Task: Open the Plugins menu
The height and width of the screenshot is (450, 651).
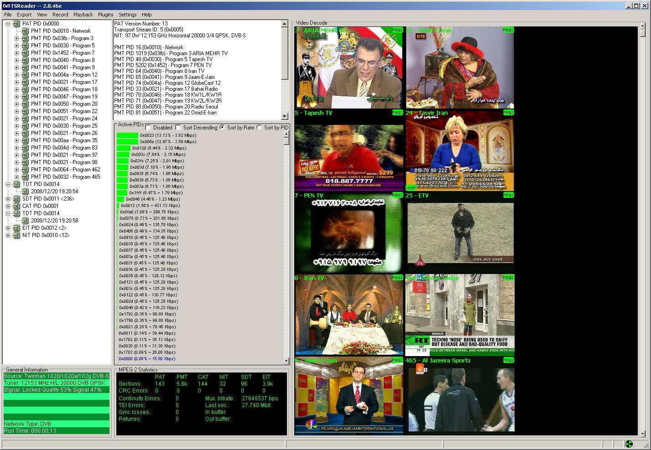Action: point(105,15)
